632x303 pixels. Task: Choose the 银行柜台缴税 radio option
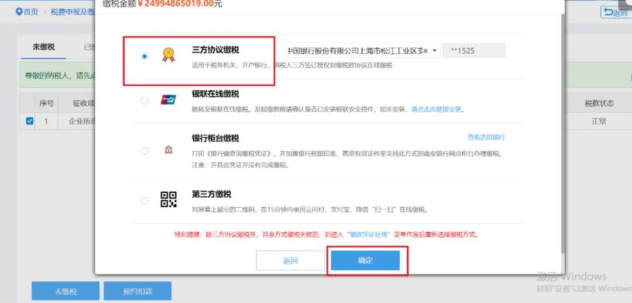[x=145, y=151]
